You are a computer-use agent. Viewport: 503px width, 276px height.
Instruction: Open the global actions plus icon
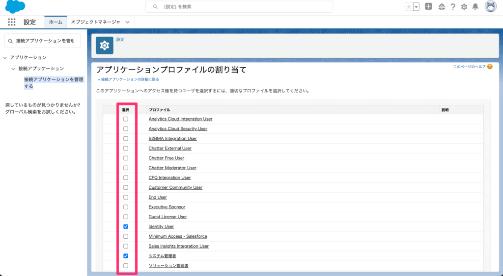(x=428, y=6)
